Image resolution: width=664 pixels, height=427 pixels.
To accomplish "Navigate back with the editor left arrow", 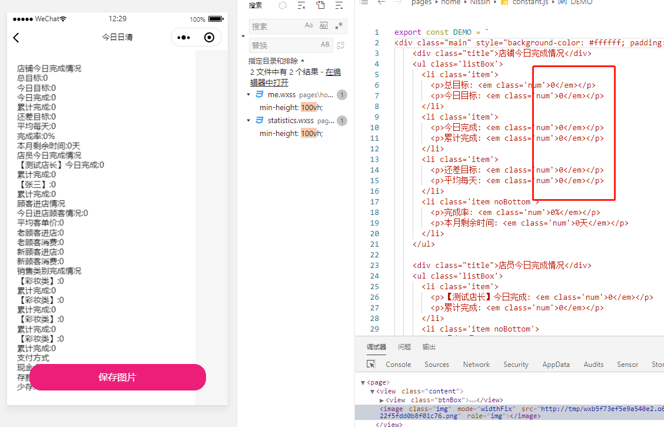I will tap(381, 2).
